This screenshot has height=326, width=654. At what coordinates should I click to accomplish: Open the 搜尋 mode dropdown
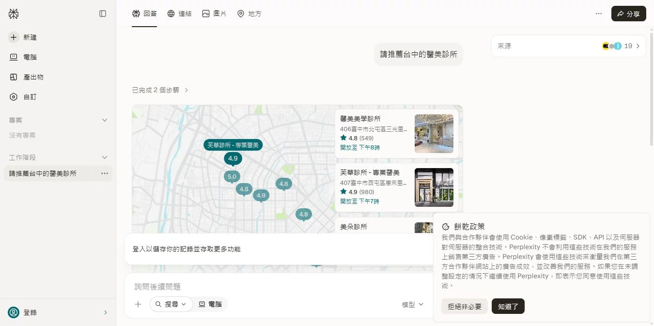pyautogui.click(x=171, y=304)
